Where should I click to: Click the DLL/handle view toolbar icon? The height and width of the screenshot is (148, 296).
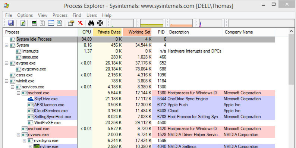[x=60, y=23]
